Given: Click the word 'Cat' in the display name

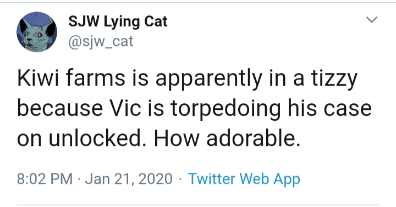Looking at the screenshot, I should (x=156, y=21).
